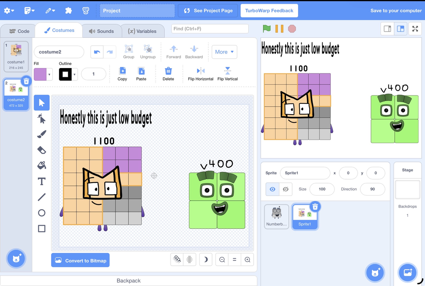Click TurboWarp Feedback button
This screenshot has height=286, width=425.
pos(269,10)
